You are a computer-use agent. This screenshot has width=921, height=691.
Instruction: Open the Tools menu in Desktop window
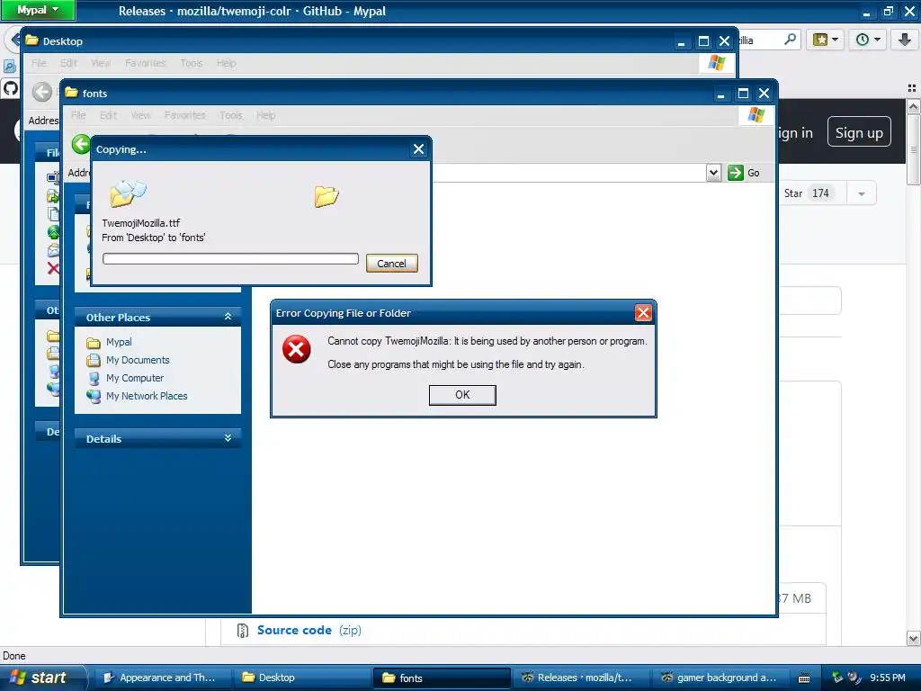(191, 63)
